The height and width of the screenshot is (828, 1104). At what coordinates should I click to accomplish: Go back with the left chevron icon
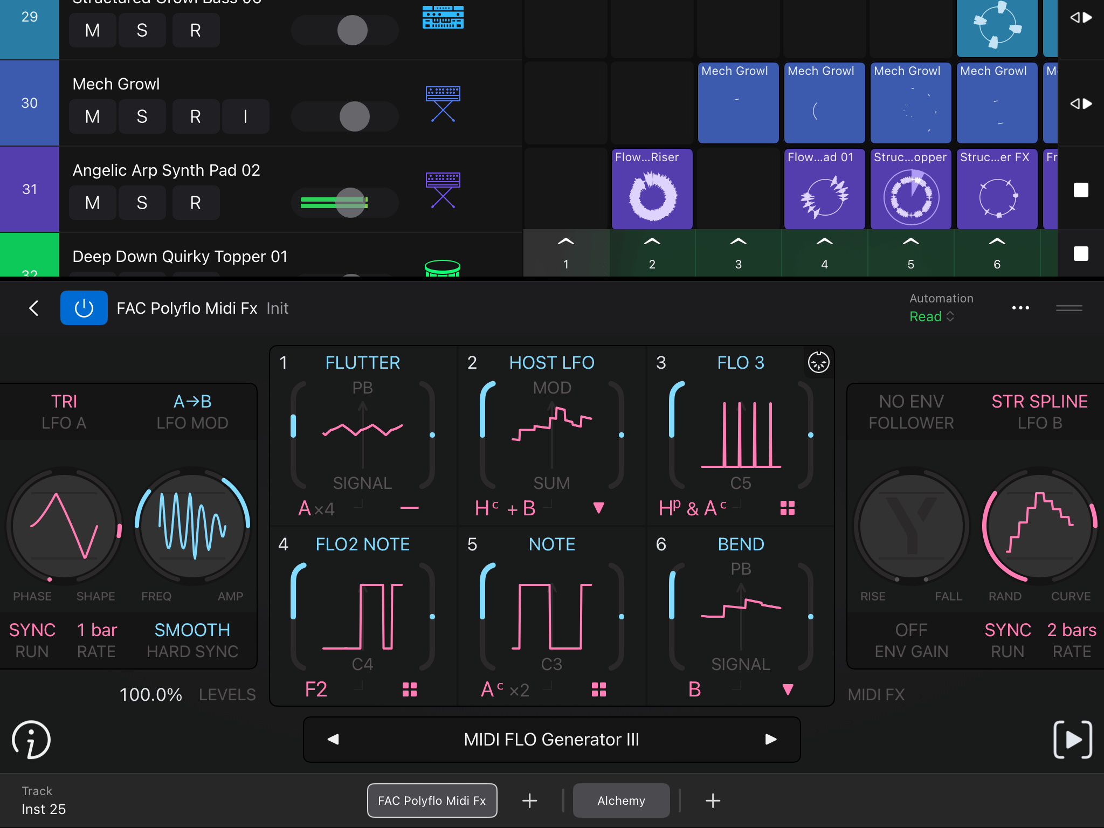[x=33, y=308]
